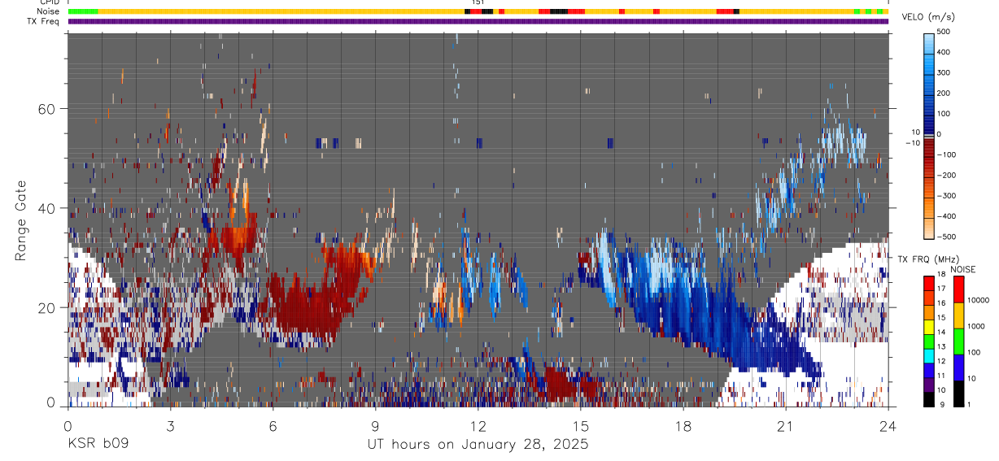The height and width of the screenshot is (461, 999).
Task: Click the x-axis tick label "9"
Action: point(375,426)
